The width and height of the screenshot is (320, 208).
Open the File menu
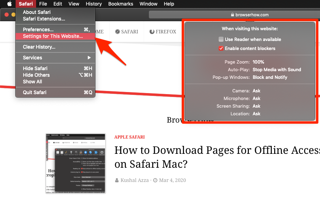click(x=43, y=4)
